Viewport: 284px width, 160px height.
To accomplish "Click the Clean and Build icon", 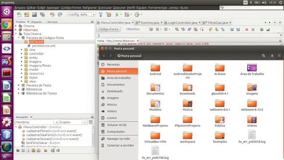I will [109, 15].
